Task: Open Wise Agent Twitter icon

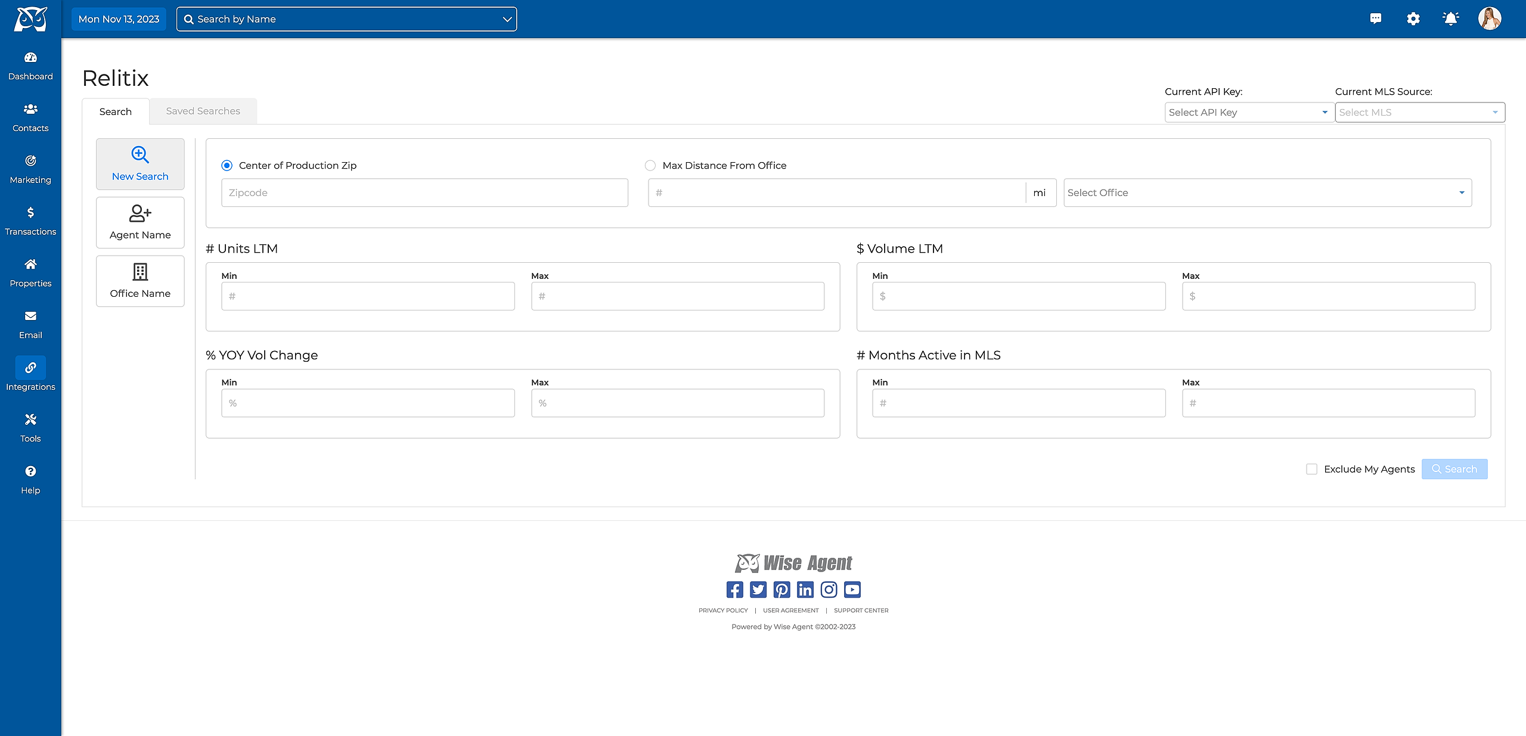Action: pos(758,589)
